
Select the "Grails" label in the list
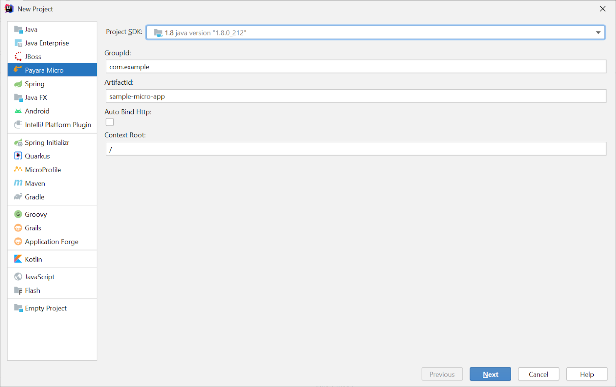click(33, 228)
